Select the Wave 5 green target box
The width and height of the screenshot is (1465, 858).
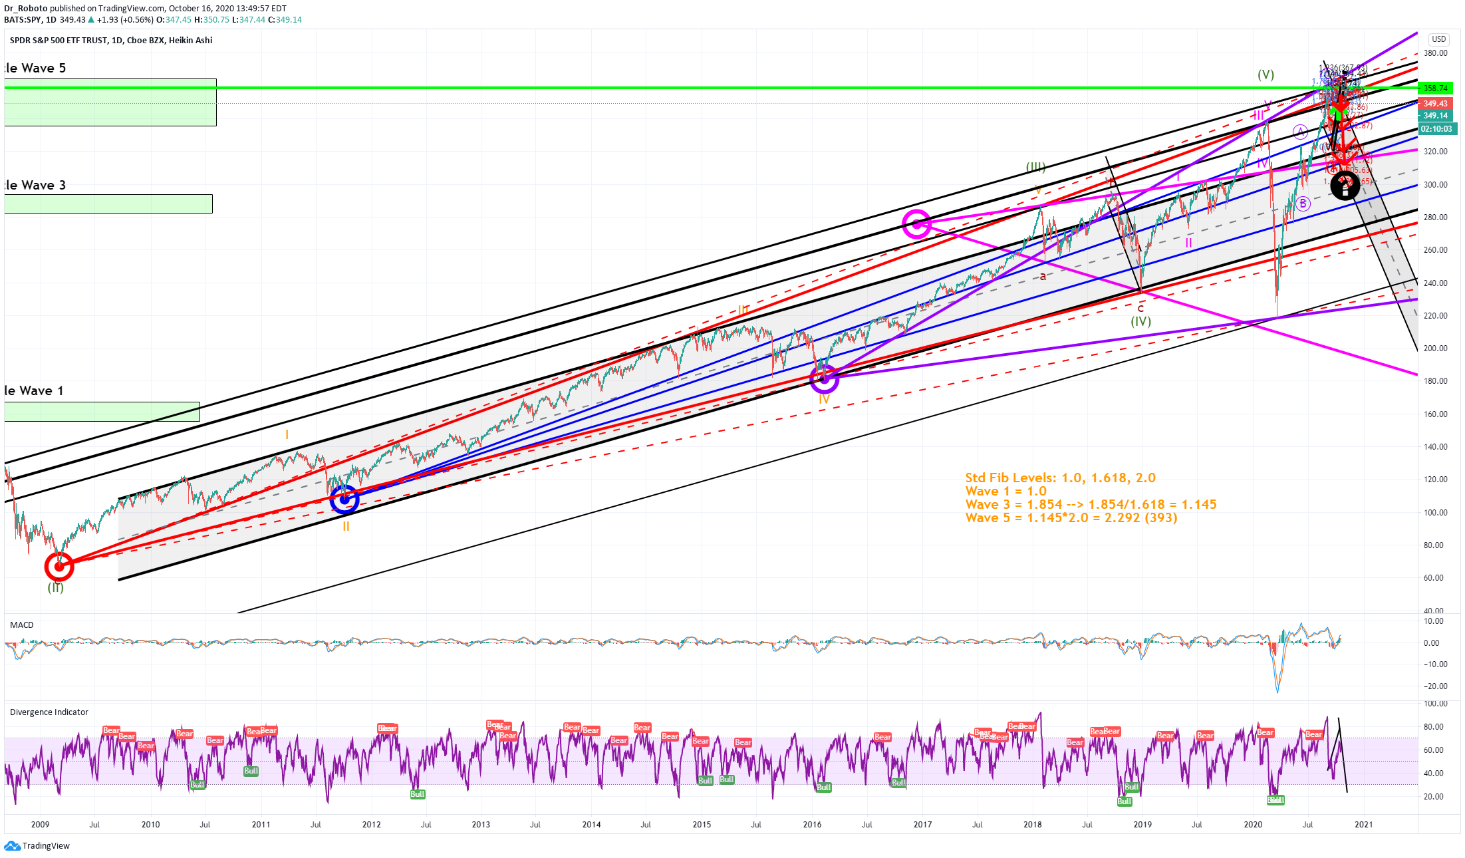tap(110, 102)
